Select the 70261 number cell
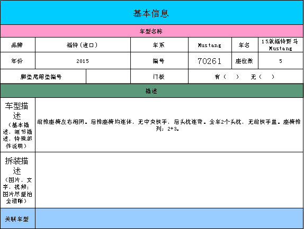 pos(210,61)
